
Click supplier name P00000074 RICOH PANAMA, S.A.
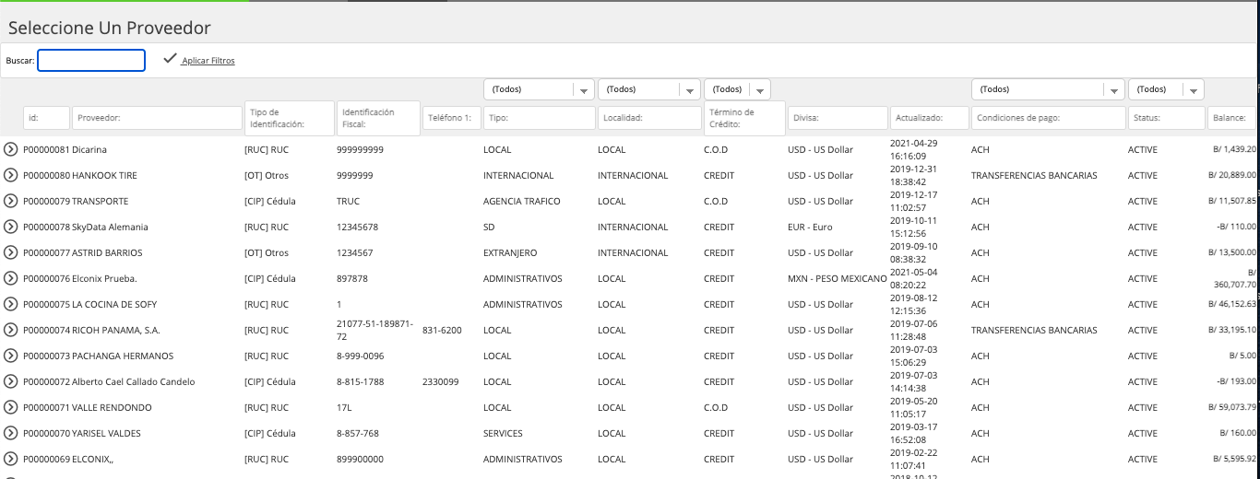pos(91,330)
